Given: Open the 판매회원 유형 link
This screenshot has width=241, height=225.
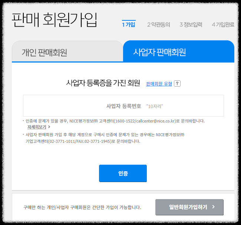Looking at the screenshot, I should [x=159, y=84].
